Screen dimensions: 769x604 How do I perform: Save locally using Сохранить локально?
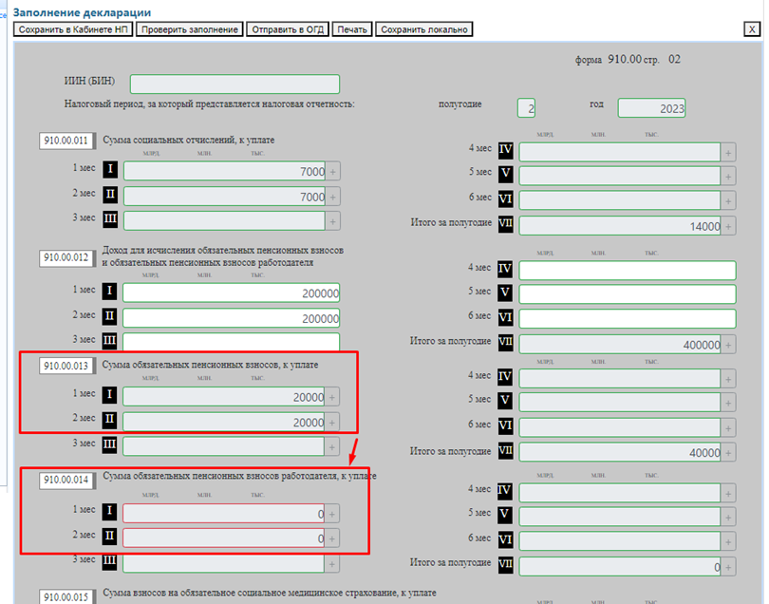click(423, 29)
